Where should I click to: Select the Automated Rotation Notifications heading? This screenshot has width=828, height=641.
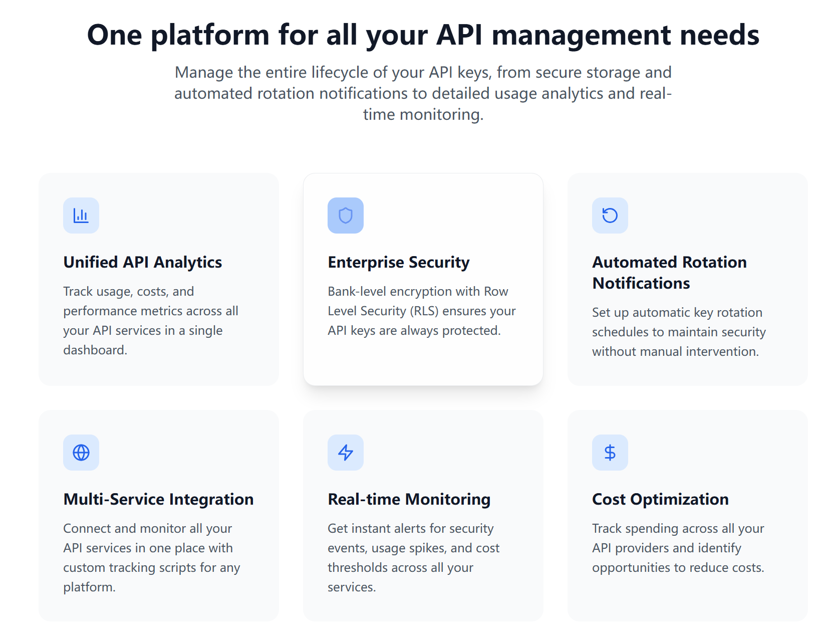[x=669, y=273]
